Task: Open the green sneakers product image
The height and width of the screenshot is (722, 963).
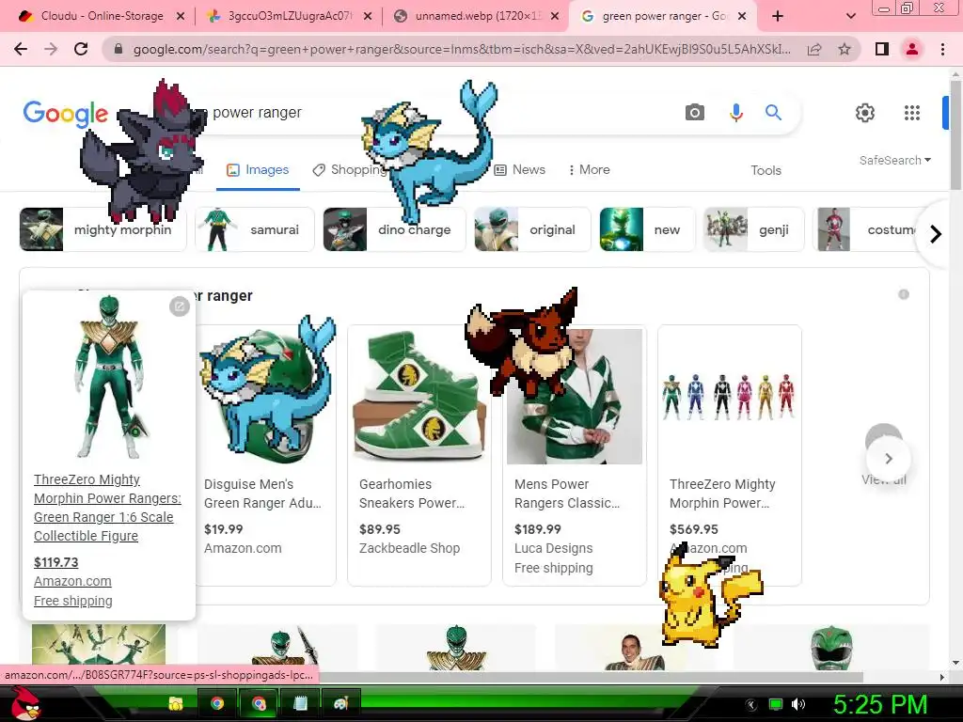Action: (419, 396)
